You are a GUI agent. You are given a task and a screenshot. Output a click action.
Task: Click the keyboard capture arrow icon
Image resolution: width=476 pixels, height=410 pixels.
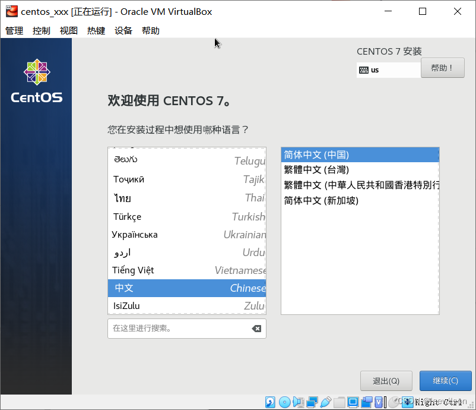pos(408,402)
